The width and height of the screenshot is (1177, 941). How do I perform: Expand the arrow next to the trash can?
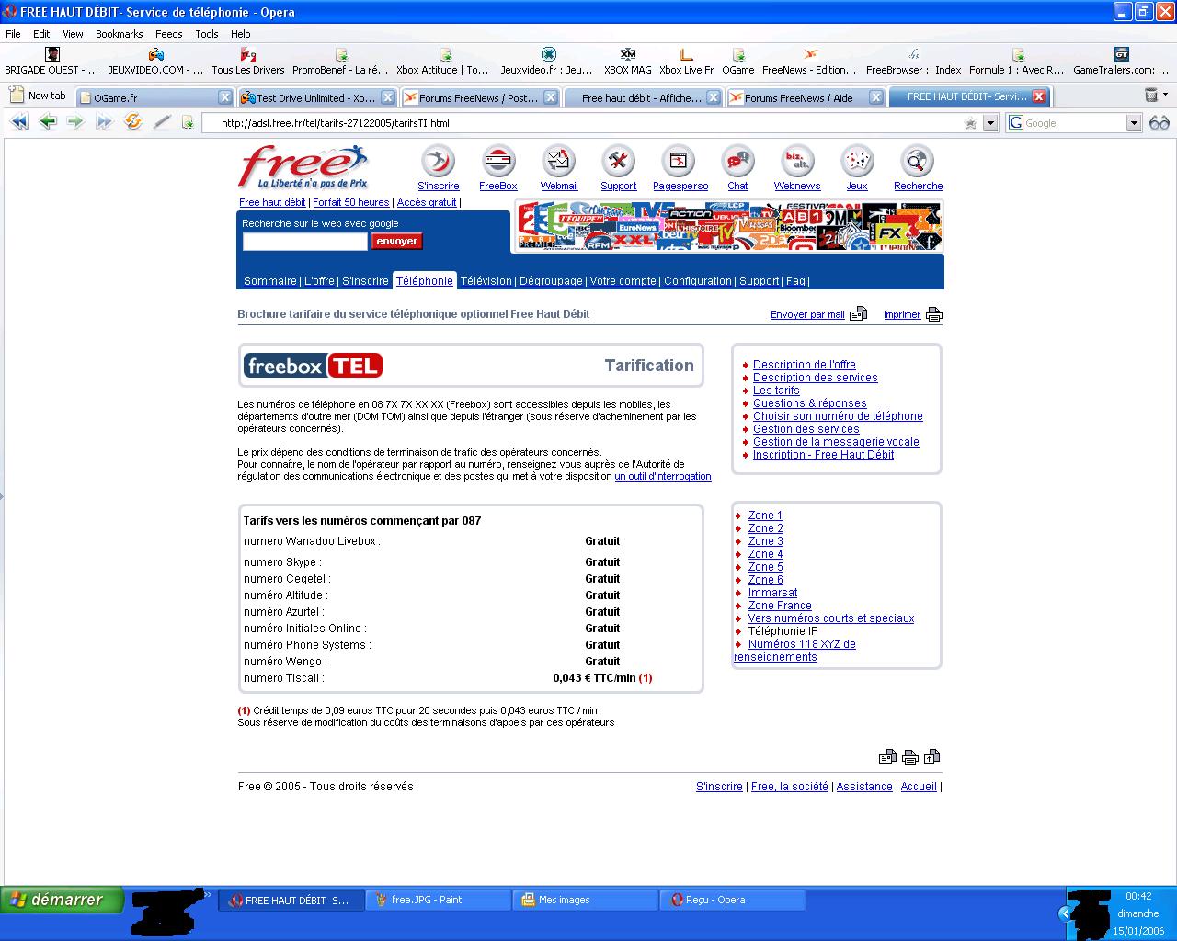1165,95
